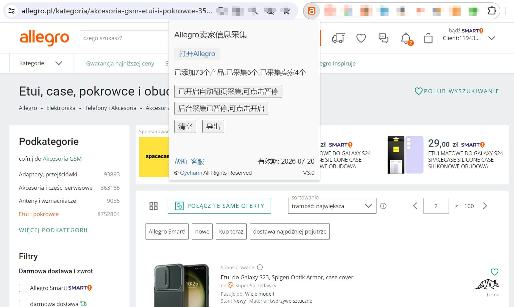Click Elektronika breadcrumb link
Screen dimensions: 514x307
(61, 108)
